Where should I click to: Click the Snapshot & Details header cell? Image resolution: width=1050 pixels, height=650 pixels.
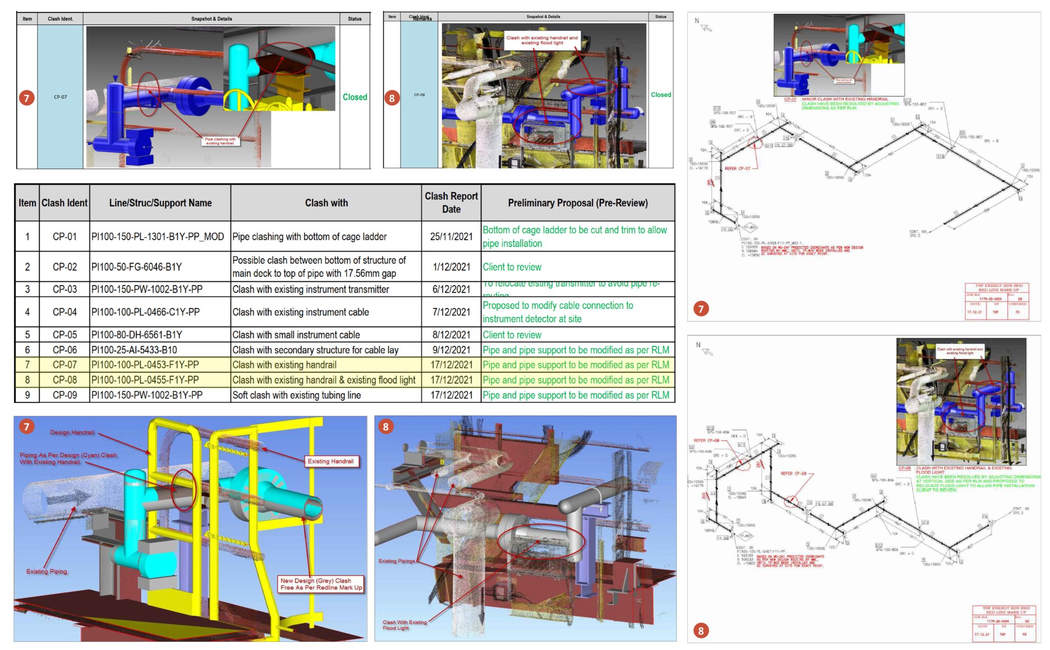(212, 18)
